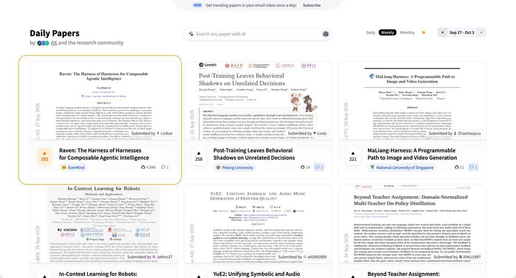Click Submitted by LivXue label

click(151, 133)
